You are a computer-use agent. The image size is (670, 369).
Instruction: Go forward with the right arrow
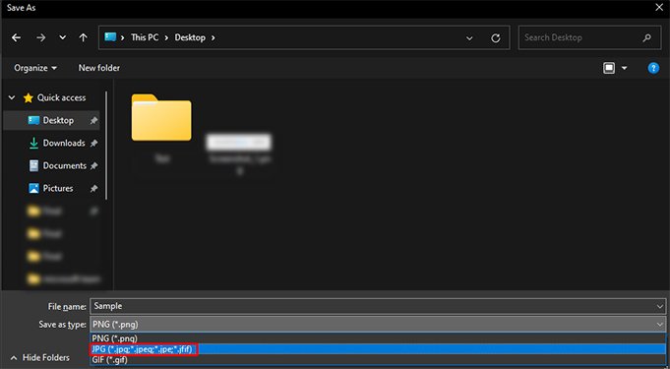[x=40, y=37]
